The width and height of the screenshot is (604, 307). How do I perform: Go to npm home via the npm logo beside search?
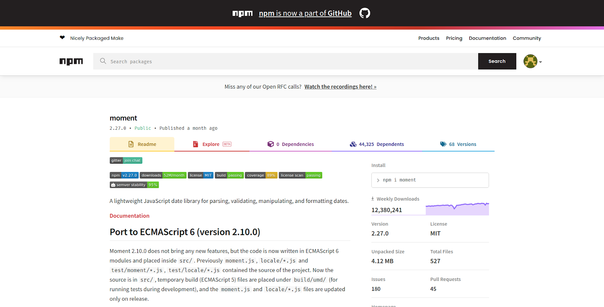(x=71, y=61)
